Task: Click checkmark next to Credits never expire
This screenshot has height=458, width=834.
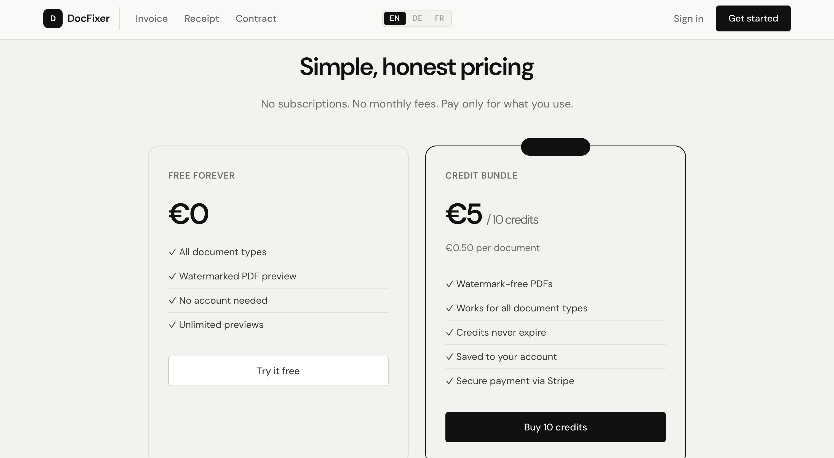Action: 449,333
